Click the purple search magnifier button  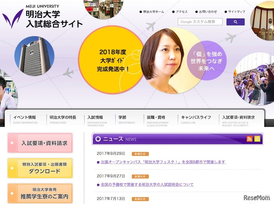click(x=235, y=22)
